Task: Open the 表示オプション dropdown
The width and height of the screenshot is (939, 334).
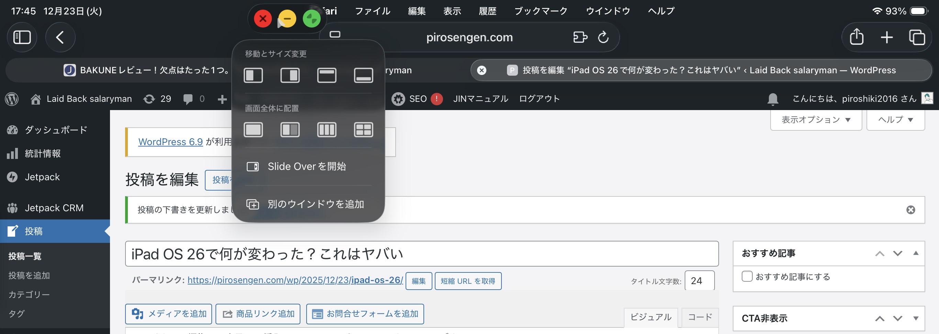Action: pyautogui.click(x=816, y=120)
